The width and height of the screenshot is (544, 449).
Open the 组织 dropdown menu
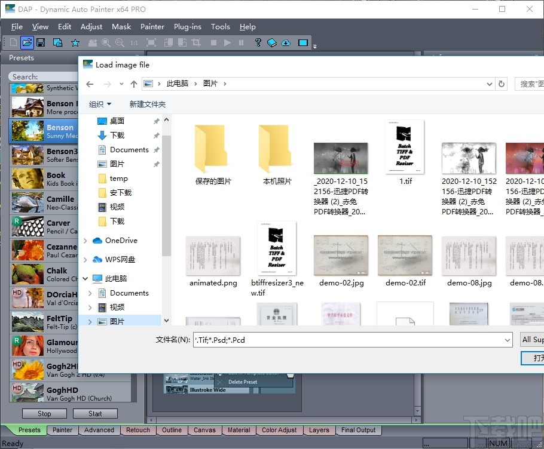click(100, 104)
